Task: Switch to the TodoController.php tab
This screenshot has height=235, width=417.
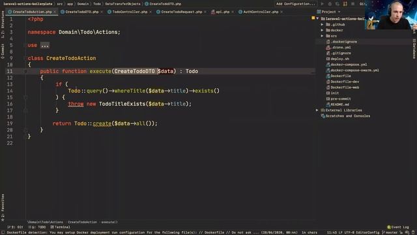Action: tap(130, 12)
